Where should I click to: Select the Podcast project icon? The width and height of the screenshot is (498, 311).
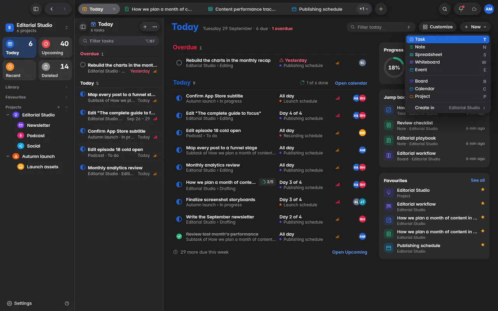[x=21, y=136]
